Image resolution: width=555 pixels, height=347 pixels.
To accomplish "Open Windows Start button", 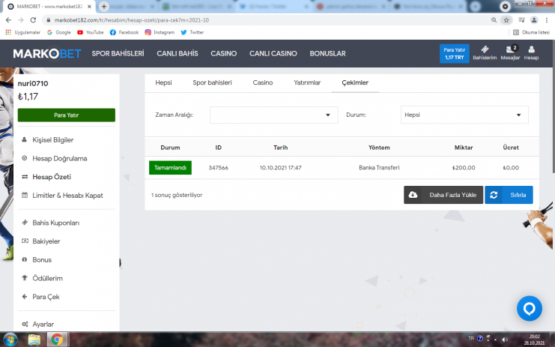I will (x=10, y=340).
